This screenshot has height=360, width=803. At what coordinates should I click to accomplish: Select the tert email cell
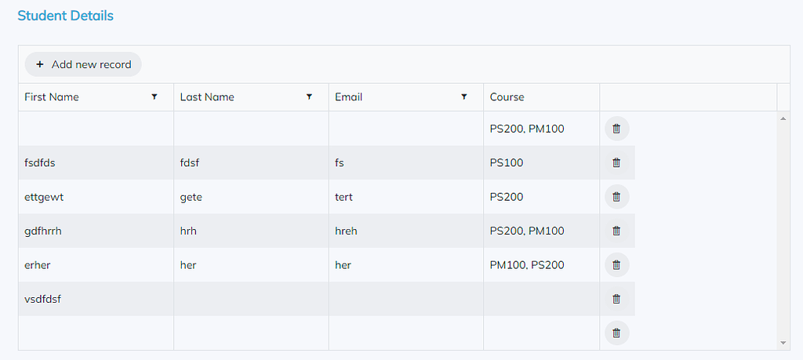[406, 197]
